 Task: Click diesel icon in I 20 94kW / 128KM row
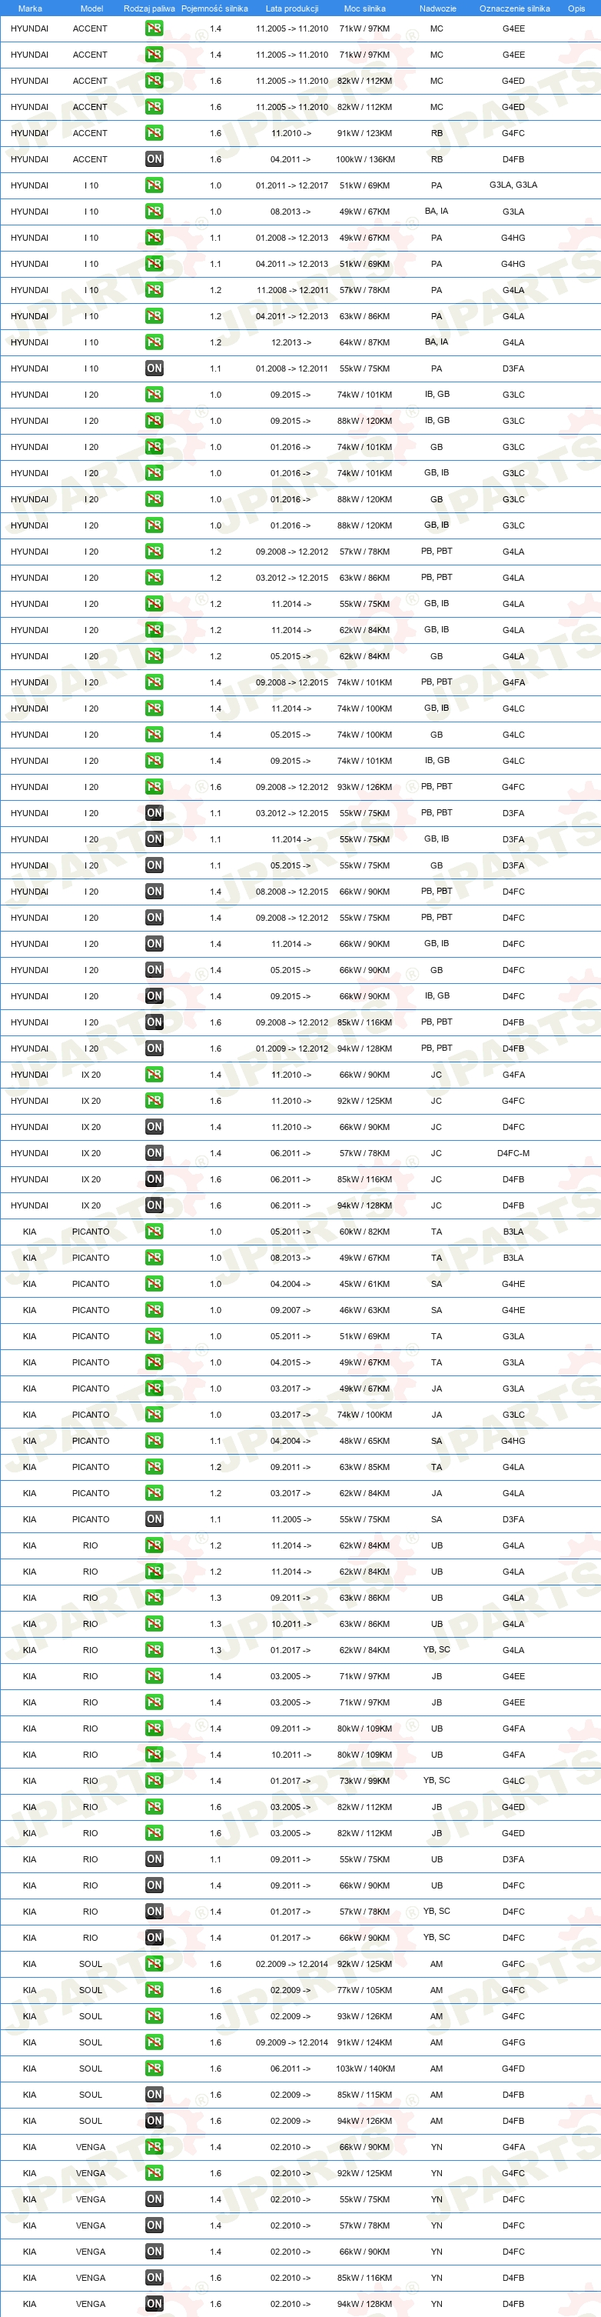[154, 1048]
